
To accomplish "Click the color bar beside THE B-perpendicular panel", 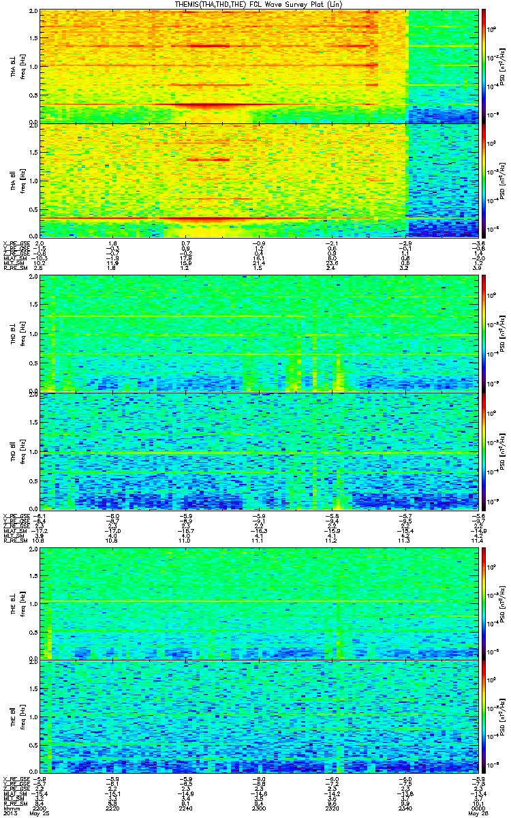I will (484, 603).
